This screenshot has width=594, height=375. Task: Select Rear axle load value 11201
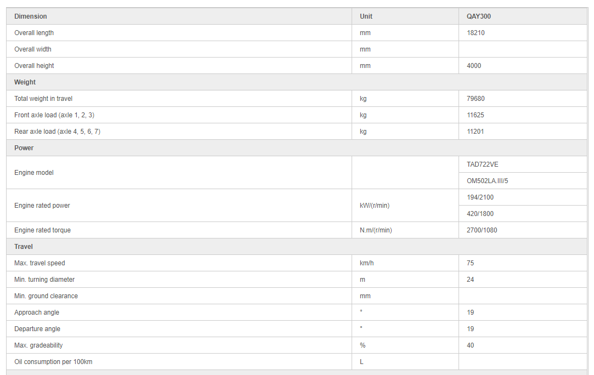pyautogui.click(x=476, y=132)
